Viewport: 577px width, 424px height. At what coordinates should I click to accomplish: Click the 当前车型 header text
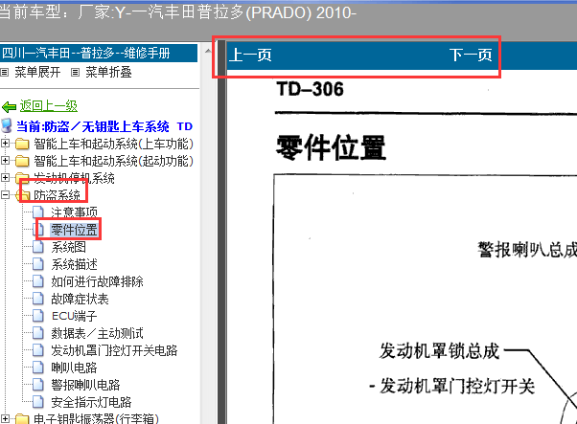coord(177,12)
